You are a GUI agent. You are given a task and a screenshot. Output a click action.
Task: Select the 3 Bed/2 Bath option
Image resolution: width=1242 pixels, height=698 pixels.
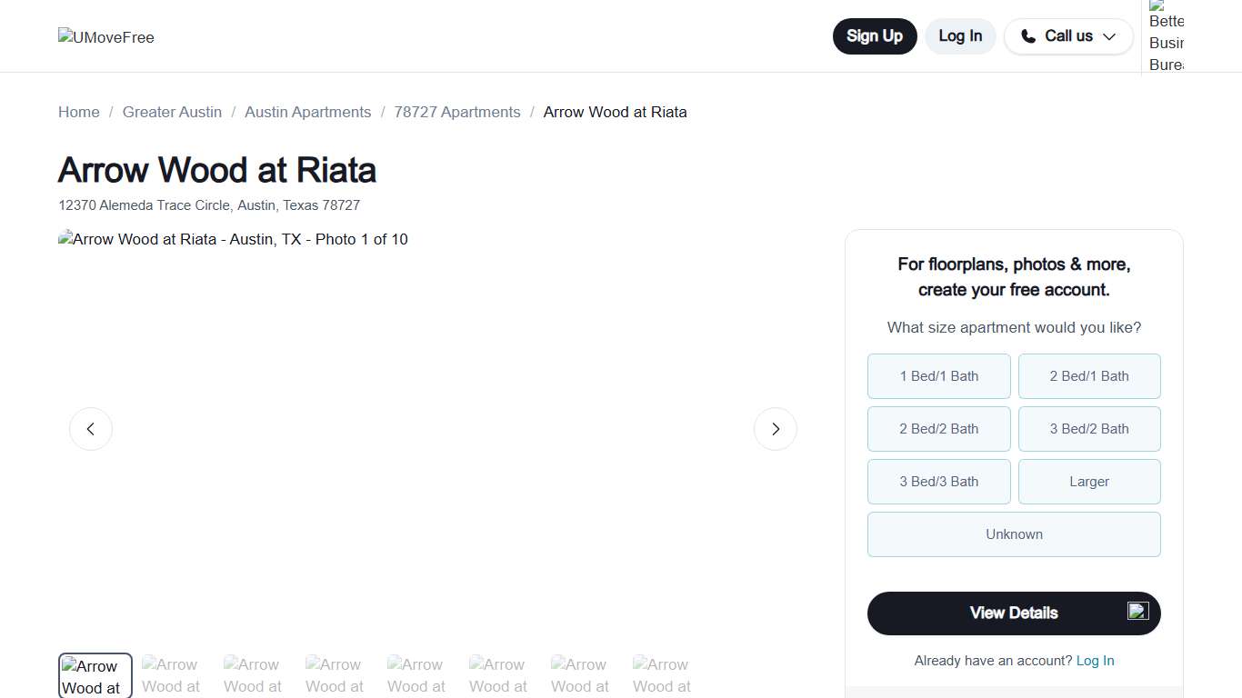1089,428
